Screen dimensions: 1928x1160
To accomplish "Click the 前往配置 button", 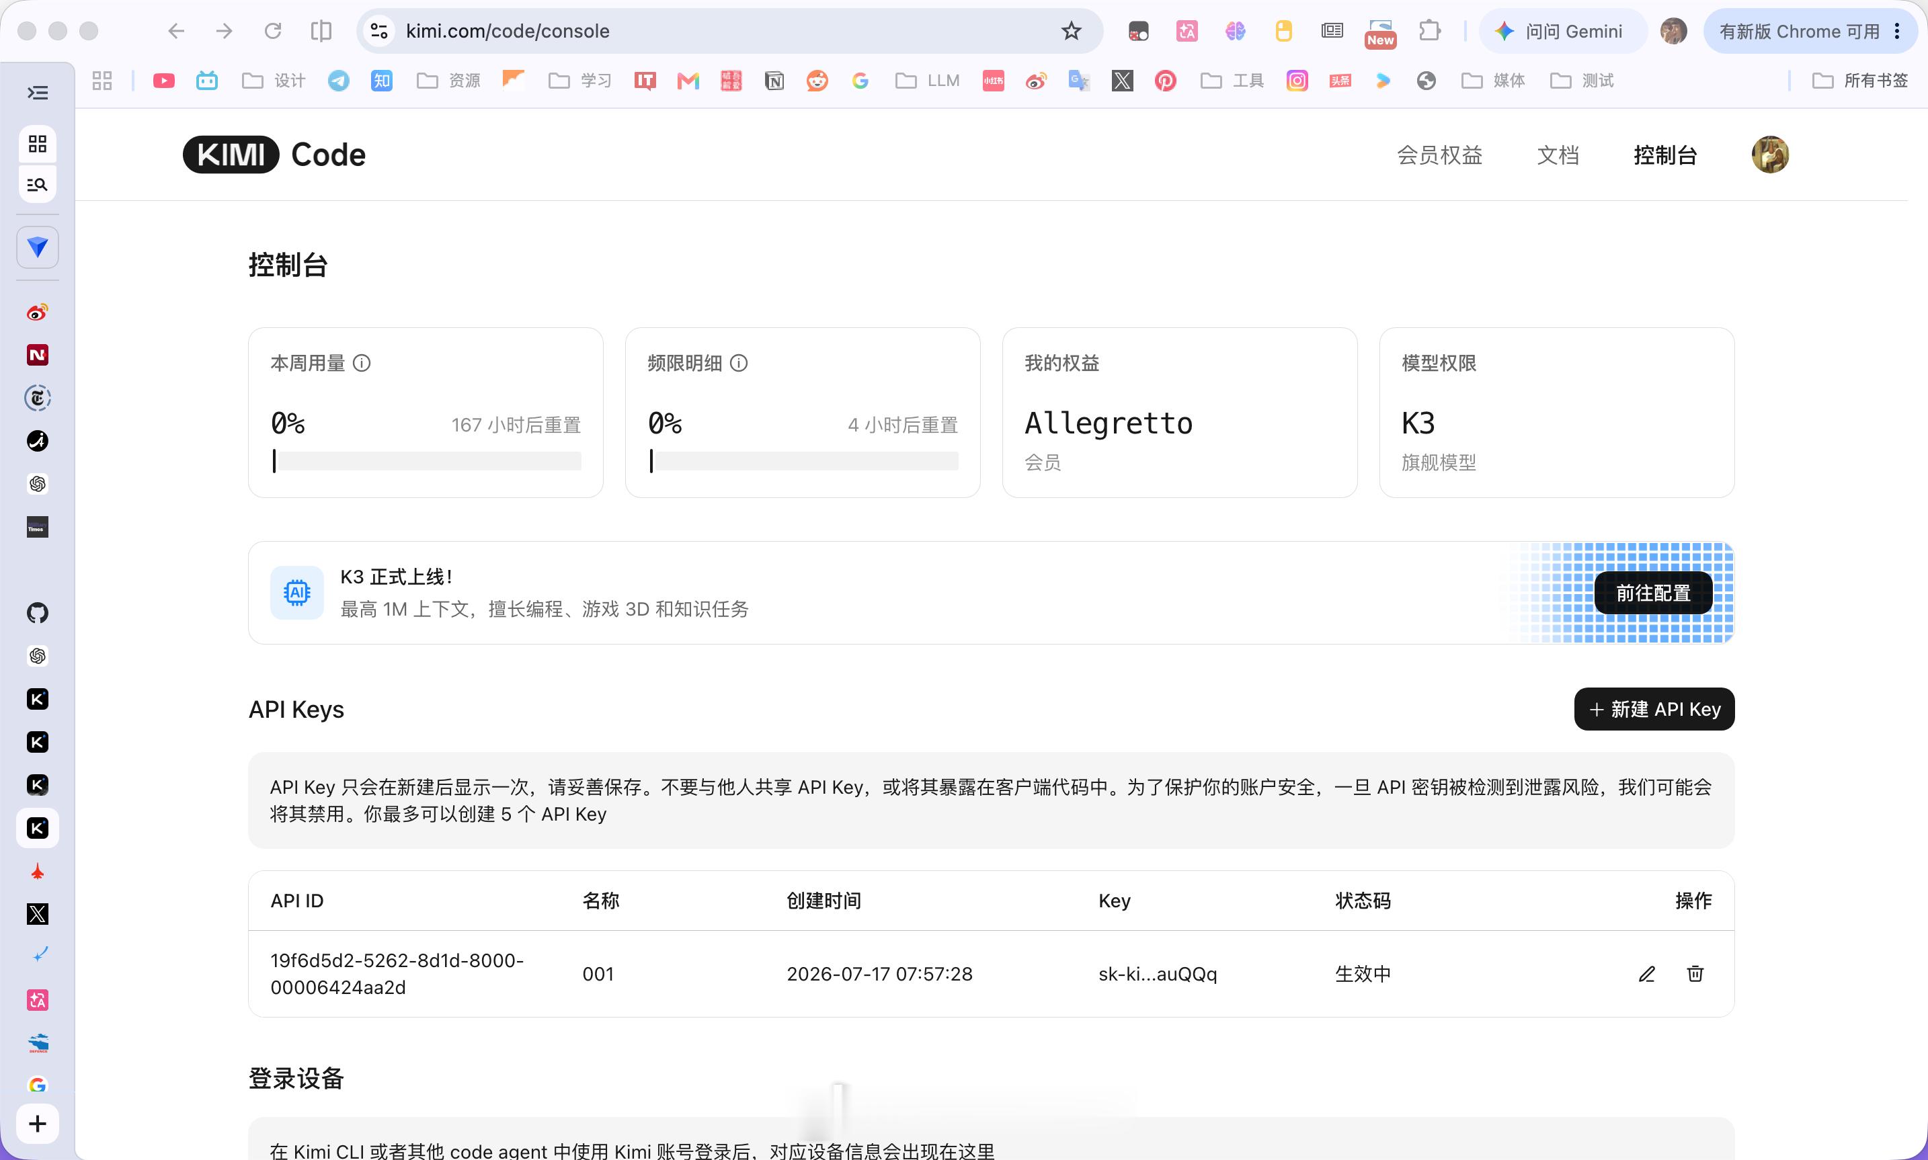I will [x=1654, y=593].
